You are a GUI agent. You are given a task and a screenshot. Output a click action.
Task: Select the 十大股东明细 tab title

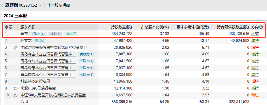tap(59, 5)
